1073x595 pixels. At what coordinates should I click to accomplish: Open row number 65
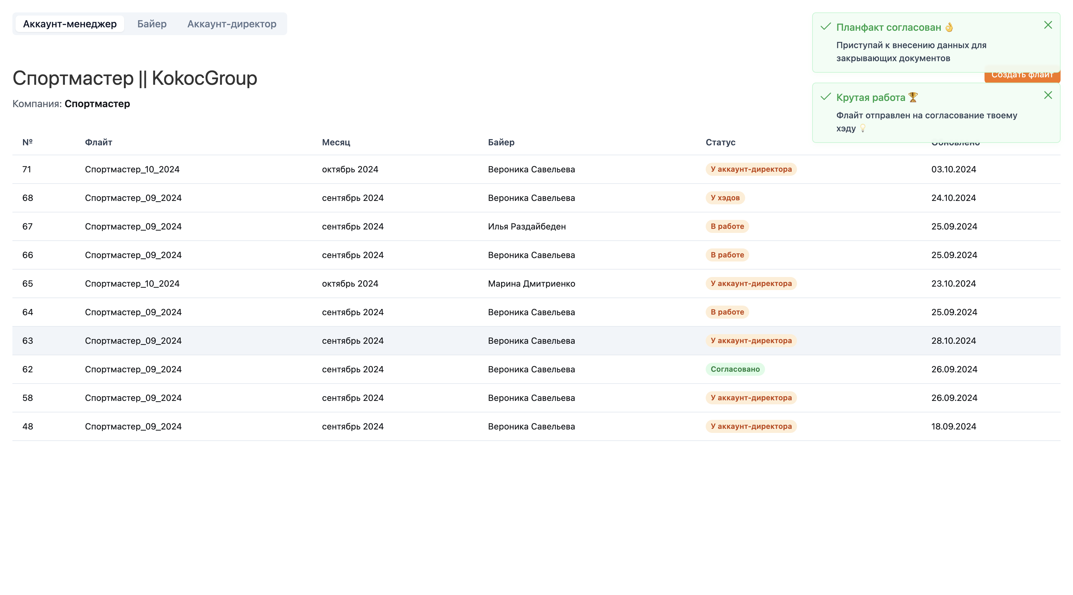coord(536,283)
